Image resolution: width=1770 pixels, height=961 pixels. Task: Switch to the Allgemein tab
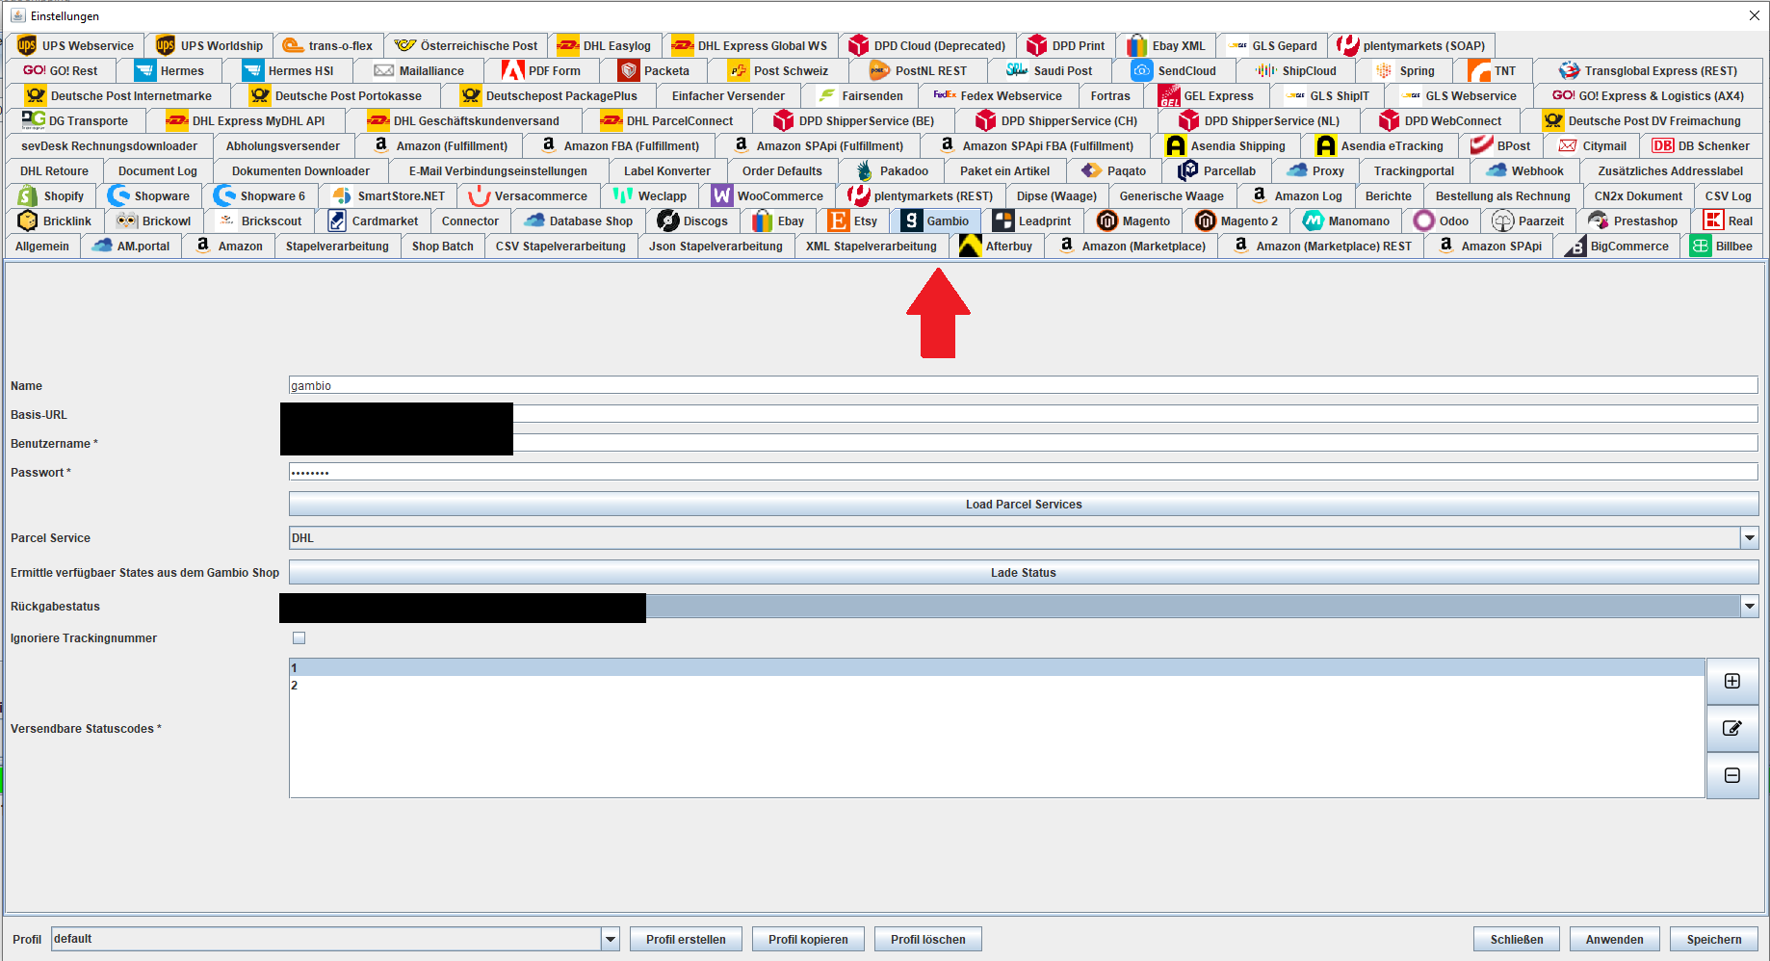click(x=42, y=246)
